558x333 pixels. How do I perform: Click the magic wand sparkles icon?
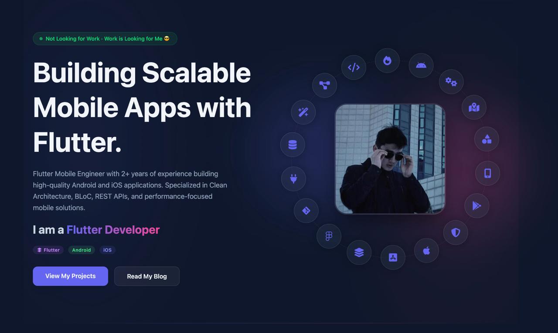coord(303,112)
